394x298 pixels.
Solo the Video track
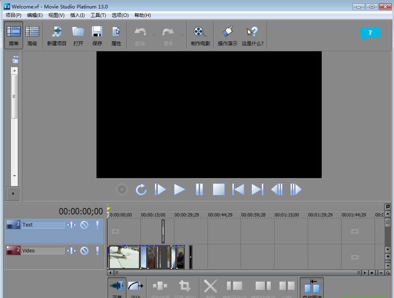(x=97, y=250)
